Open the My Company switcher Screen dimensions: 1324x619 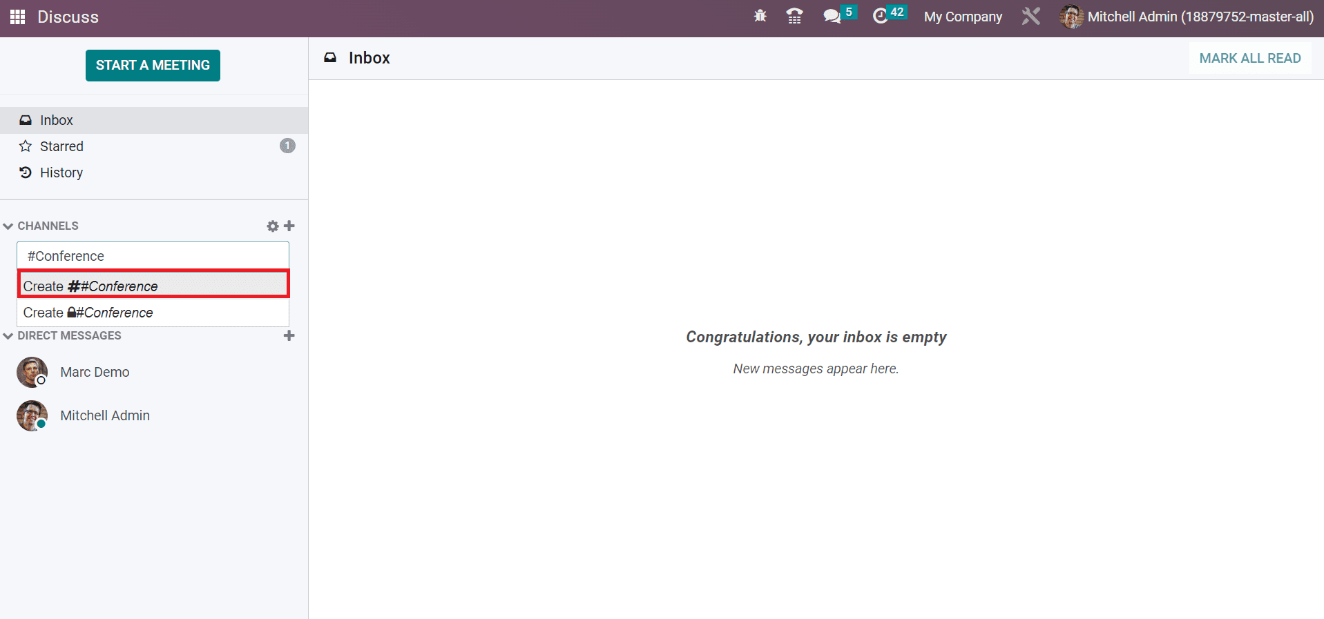963,17
